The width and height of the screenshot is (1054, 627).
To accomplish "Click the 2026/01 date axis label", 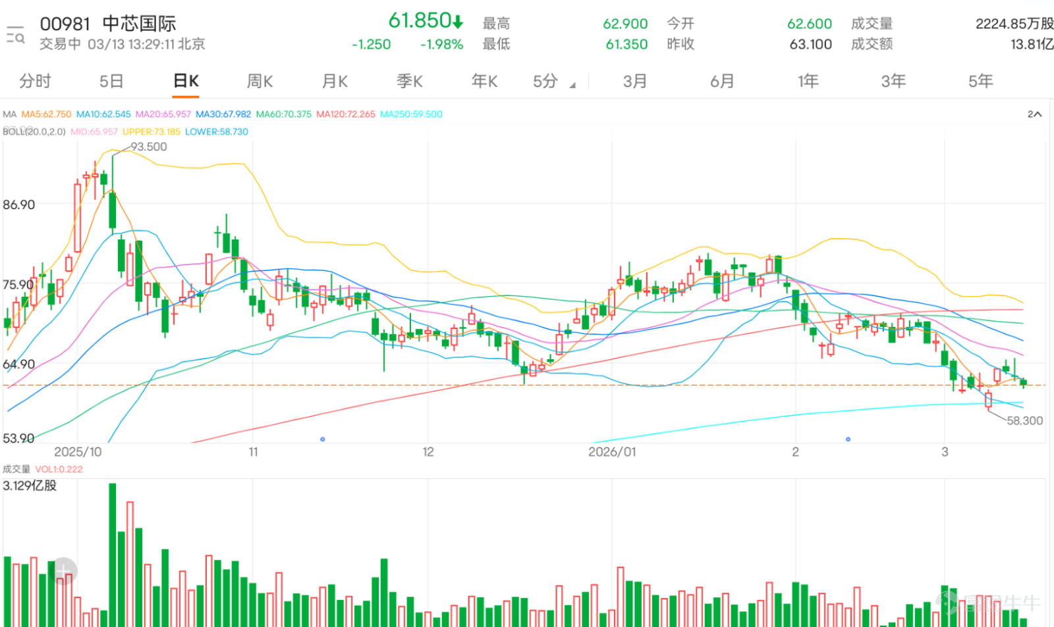I will (x=612, y=452).
